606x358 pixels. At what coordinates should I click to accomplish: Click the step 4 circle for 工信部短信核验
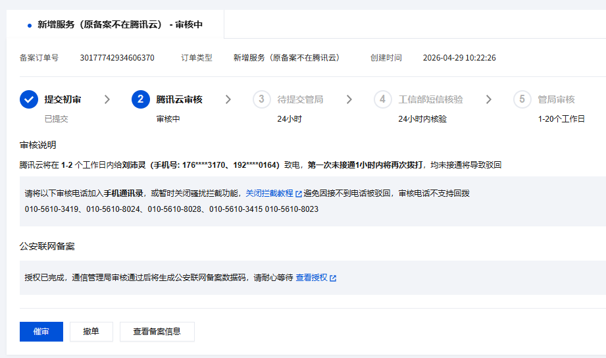[382, 99]
